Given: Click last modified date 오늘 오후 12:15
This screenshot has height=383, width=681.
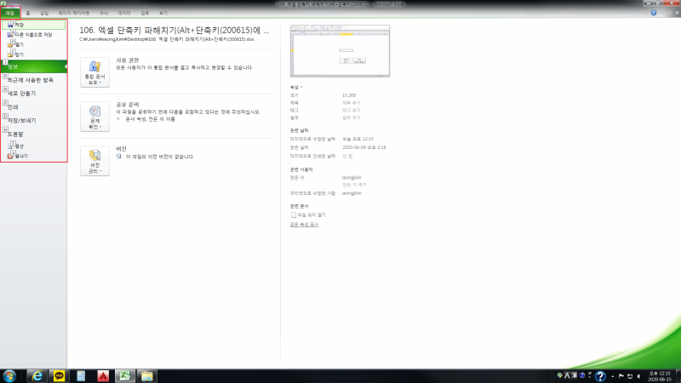Looking at the screenshot, I should 358,139.
